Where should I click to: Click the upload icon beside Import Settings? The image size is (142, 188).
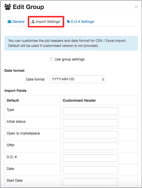[33, 22]
